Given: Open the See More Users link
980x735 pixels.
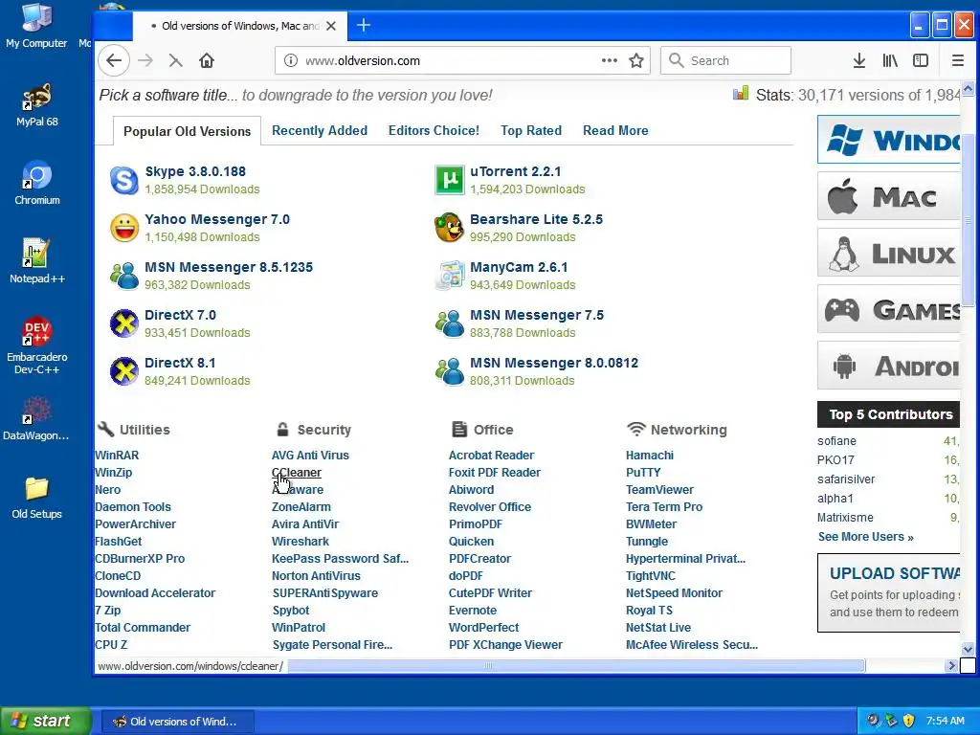Looking at the screenshot, I should [865, 537].
